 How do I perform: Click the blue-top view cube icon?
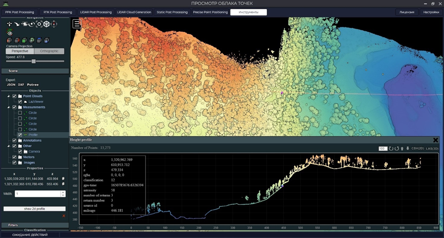(39, 40)
